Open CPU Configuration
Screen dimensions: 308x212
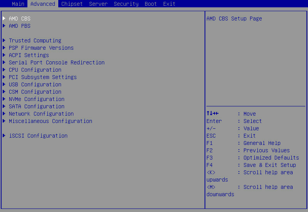coord(35,70)
